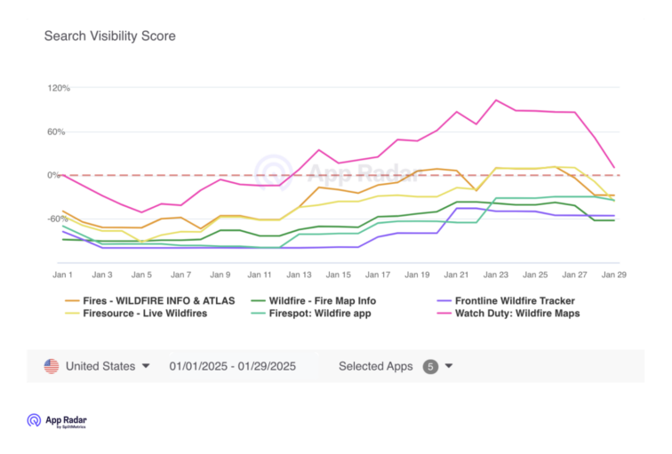Click the Jan 17 axis label

[378, 275]
